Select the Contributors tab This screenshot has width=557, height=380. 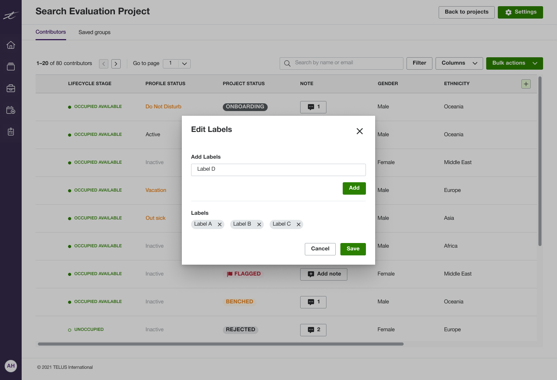[x=51, y=32]
